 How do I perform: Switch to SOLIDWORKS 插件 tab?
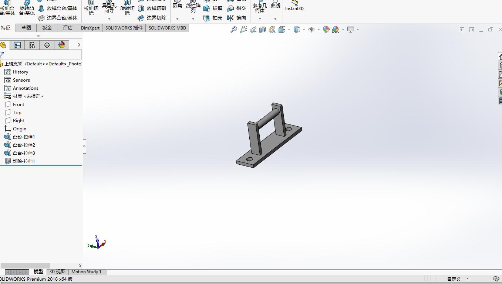click(x=124, y=28)
